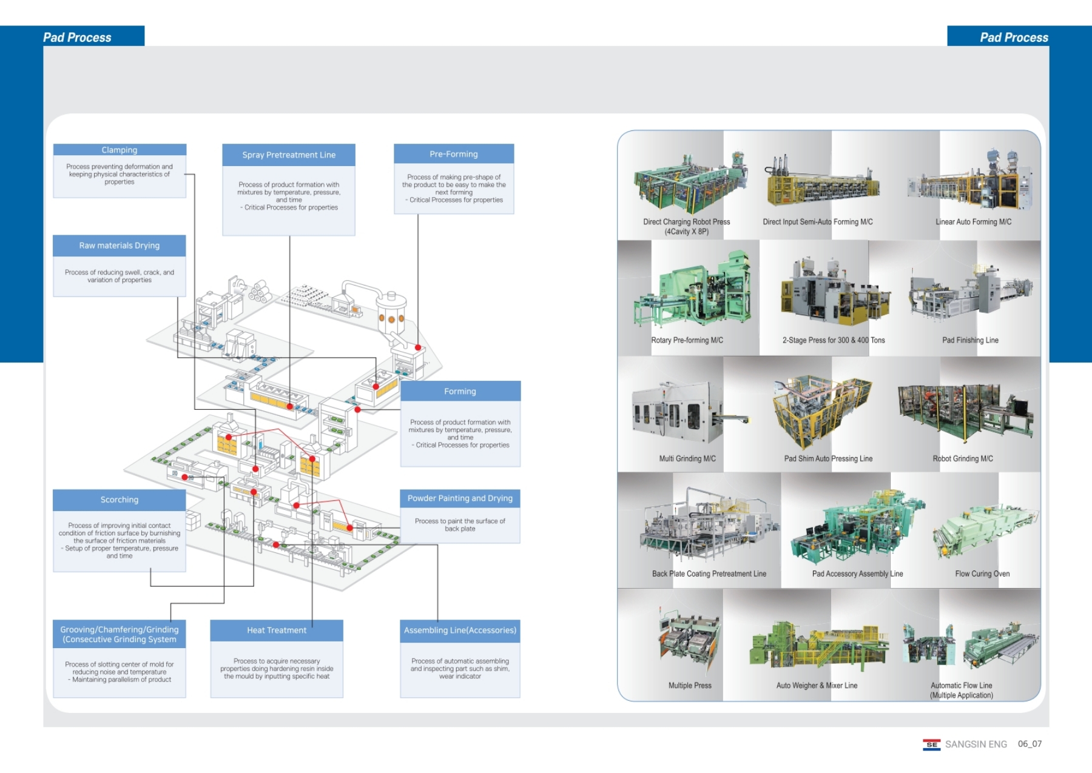
Task: Click the Powder Painting and Drying header
Action: [x=460, y=498]
